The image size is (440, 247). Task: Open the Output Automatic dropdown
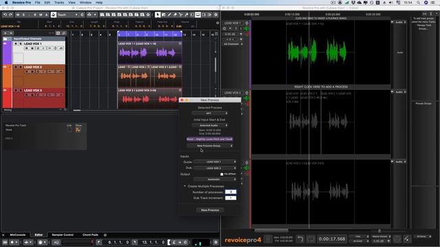(x=215, y=179)
